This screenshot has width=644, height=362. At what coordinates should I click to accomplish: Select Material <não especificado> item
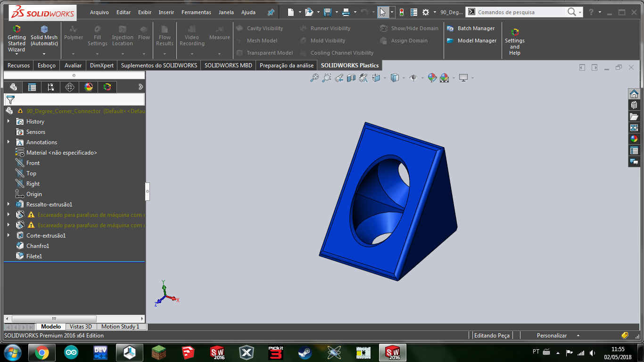pyautogui.click(x=62, y=153)
